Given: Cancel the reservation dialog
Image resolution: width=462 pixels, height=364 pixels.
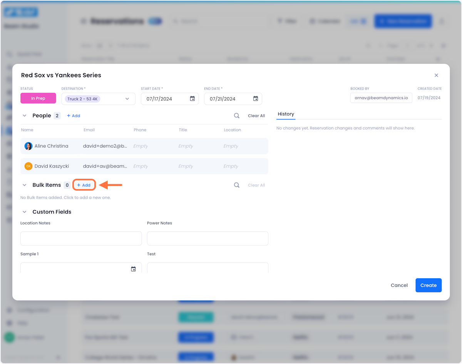Looking at the screenshot, I should [399, 285].
